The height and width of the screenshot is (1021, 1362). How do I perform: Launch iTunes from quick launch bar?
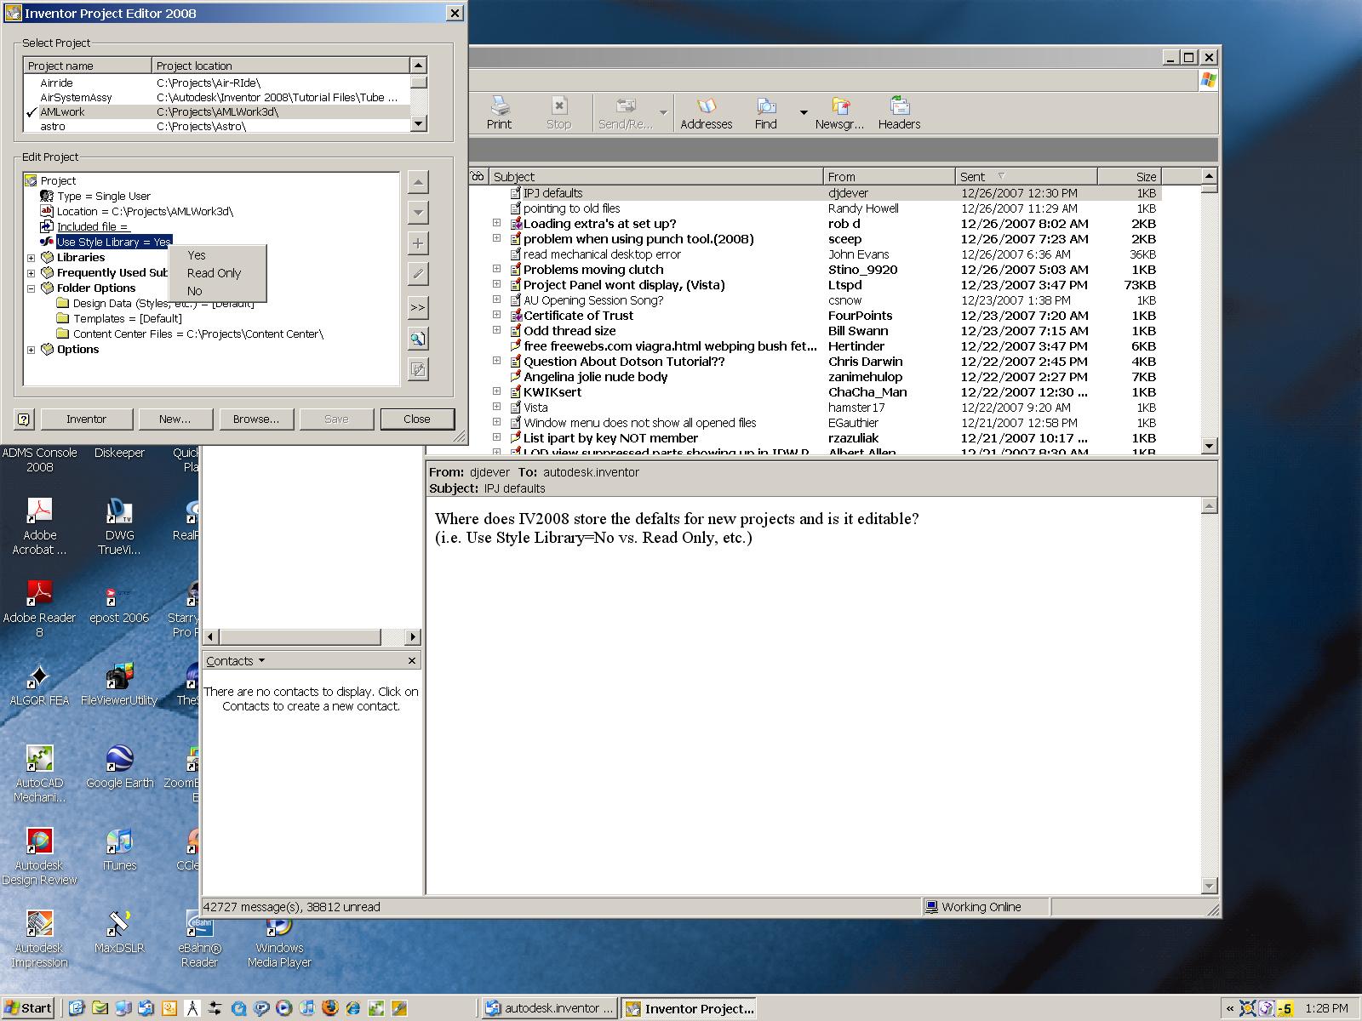(x=307, y=1008)
